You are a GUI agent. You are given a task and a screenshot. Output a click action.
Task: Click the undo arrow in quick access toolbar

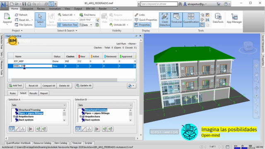coord(34,4)
